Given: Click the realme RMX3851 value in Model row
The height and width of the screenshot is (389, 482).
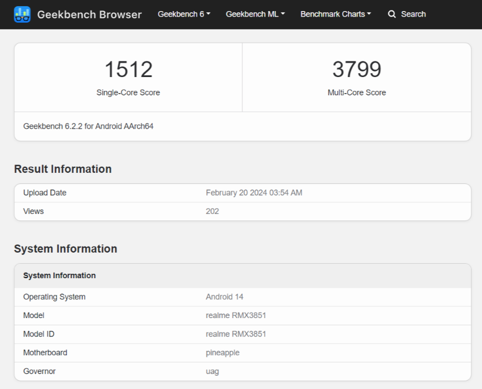Looking at the screenshot, I should (x=236, y=315).
